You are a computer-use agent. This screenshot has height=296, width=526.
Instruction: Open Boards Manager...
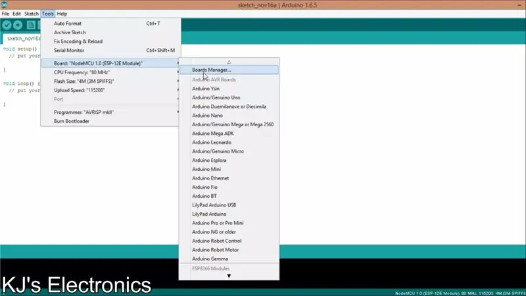pos(229,70)
